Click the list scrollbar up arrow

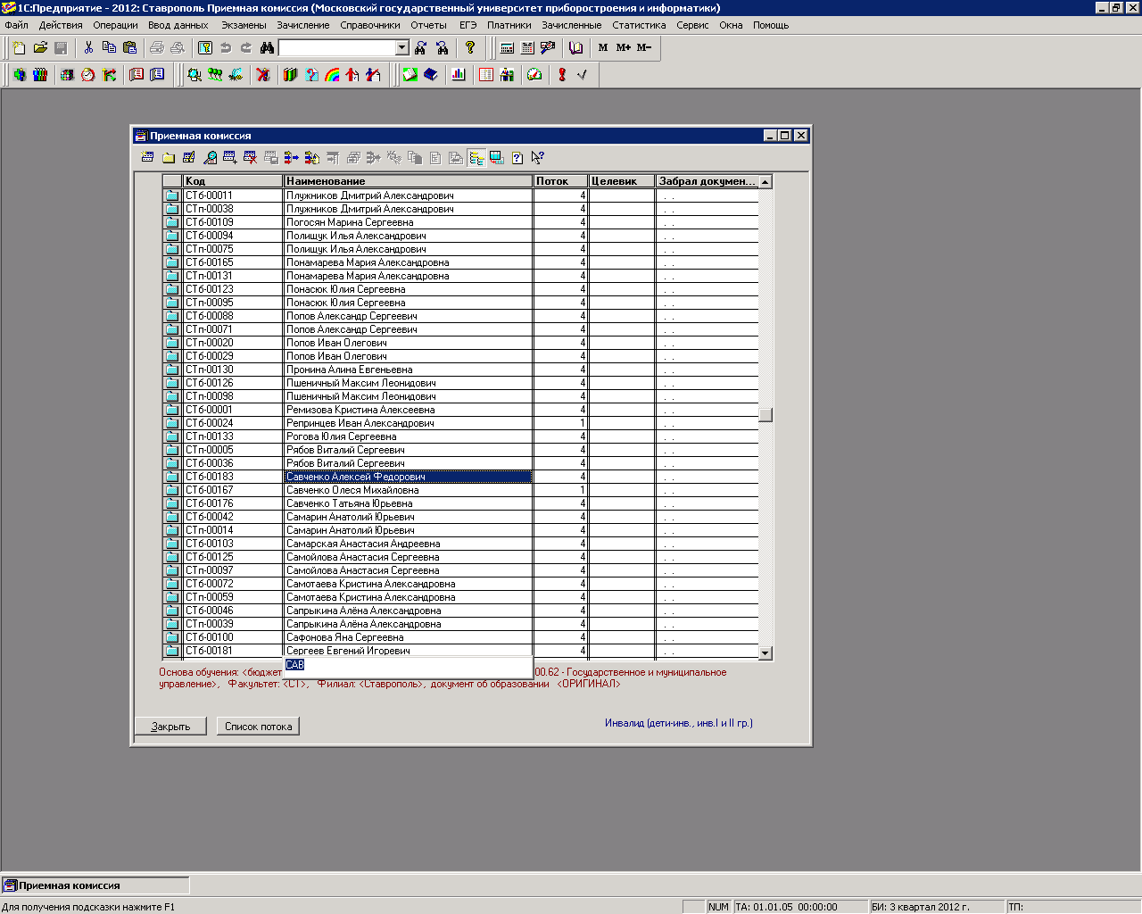(x=765, y=182)
